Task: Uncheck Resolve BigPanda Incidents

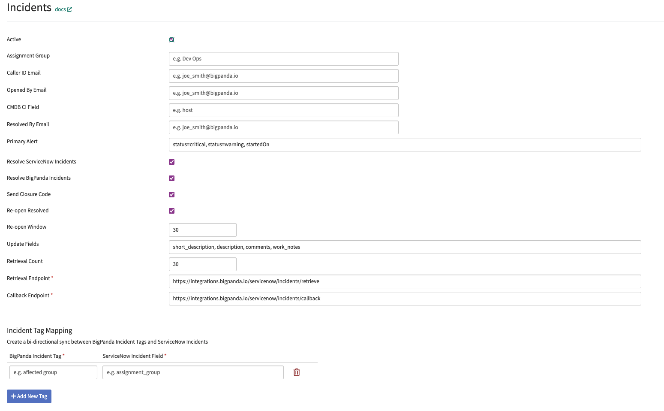Action: click(172, 178)
